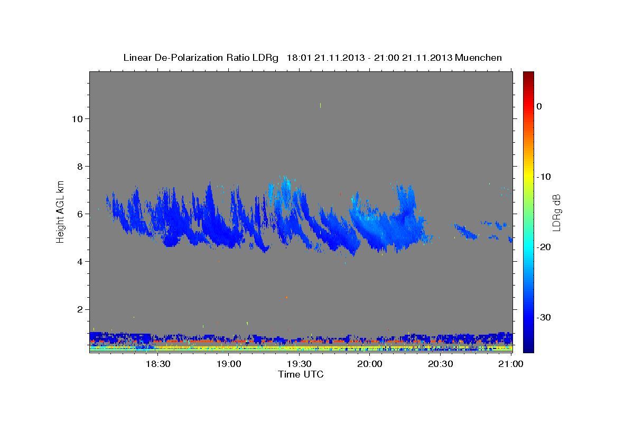This screenshot has height=423, width=634.
Task: Click the height axis label '10'
Action: click(x=77, y=118)
